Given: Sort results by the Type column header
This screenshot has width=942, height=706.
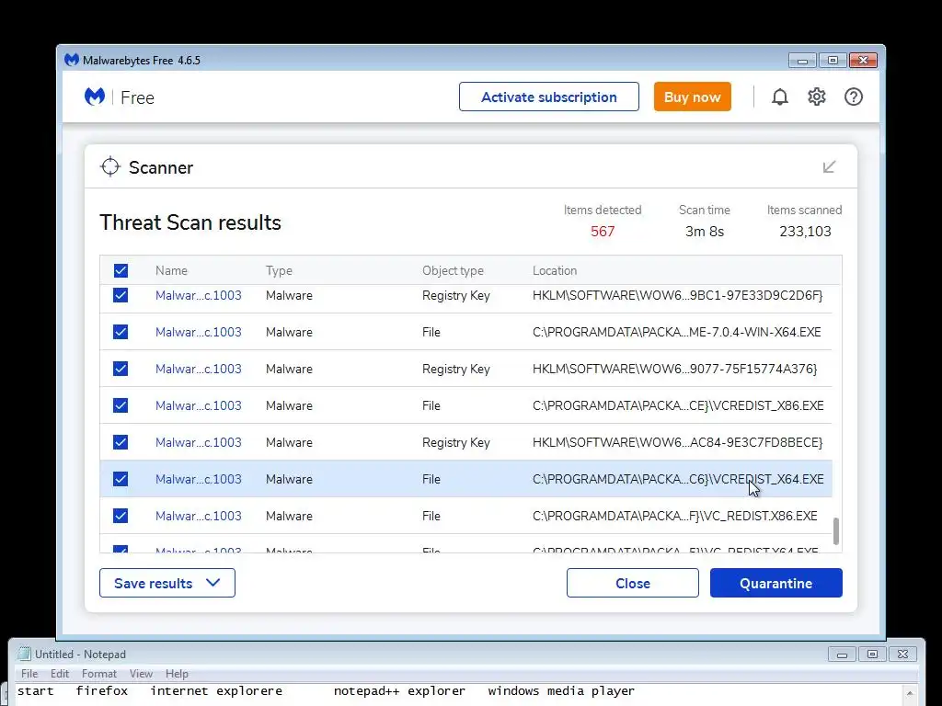Looking at the screenshot, I should tap(279, 271).
